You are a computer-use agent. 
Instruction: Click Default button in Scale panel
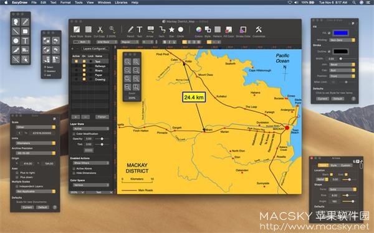coord(42,208)
